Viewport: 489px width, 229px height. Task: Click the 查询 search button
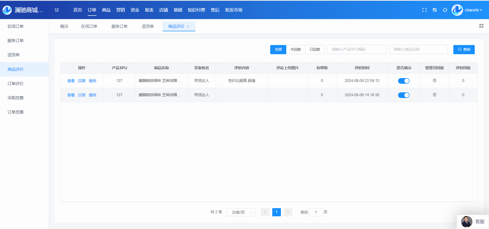[464, 49]
